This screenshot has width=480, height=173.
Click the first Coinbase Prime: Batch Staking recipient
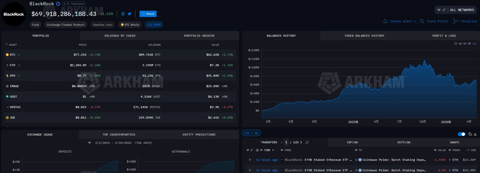coord(394,160)
